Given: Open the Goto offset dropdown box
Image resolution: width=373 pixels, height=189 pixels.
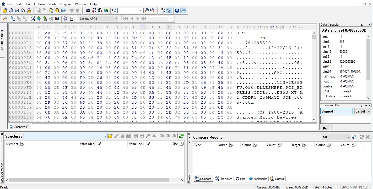Looking at the screenshot, I should pos(130,10).
